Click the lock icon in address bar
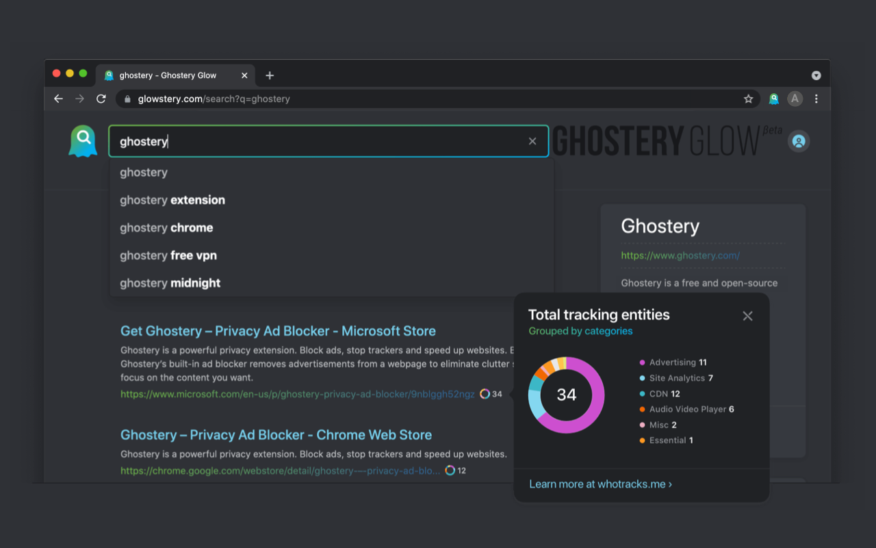This screenshot has width=876, height=548. pyautogui.click(x=127, y=99)
